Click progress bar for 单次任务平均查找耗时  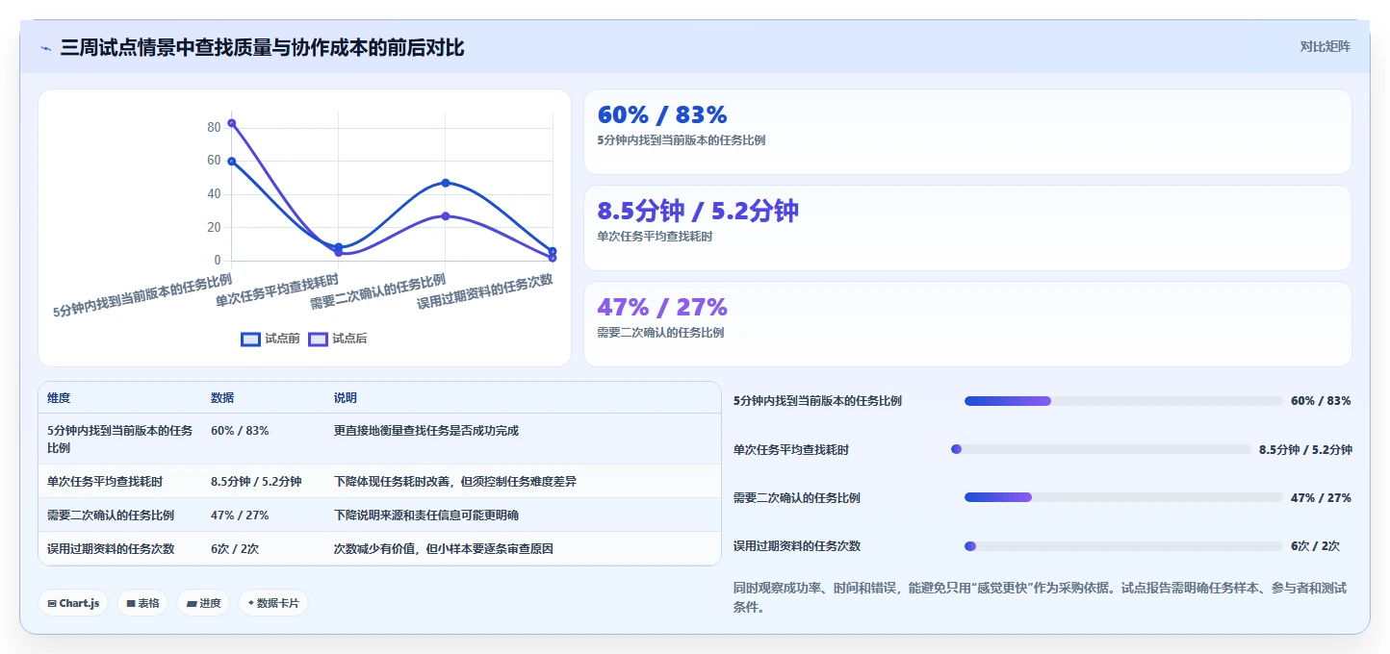tap(1100, 449)
